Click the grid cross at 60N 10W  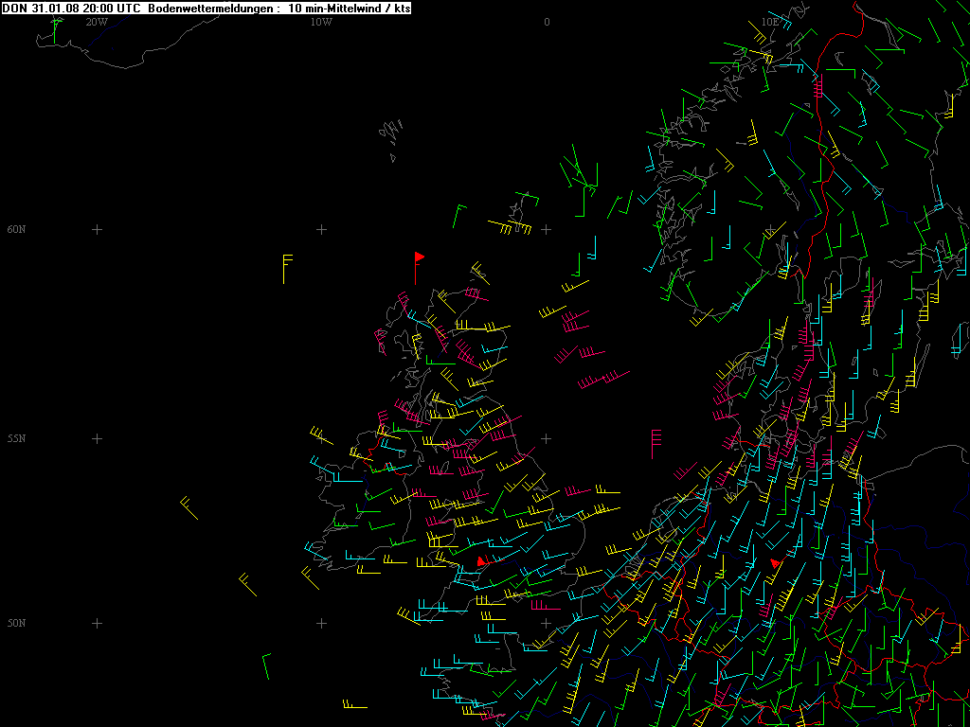click(321, 229)
